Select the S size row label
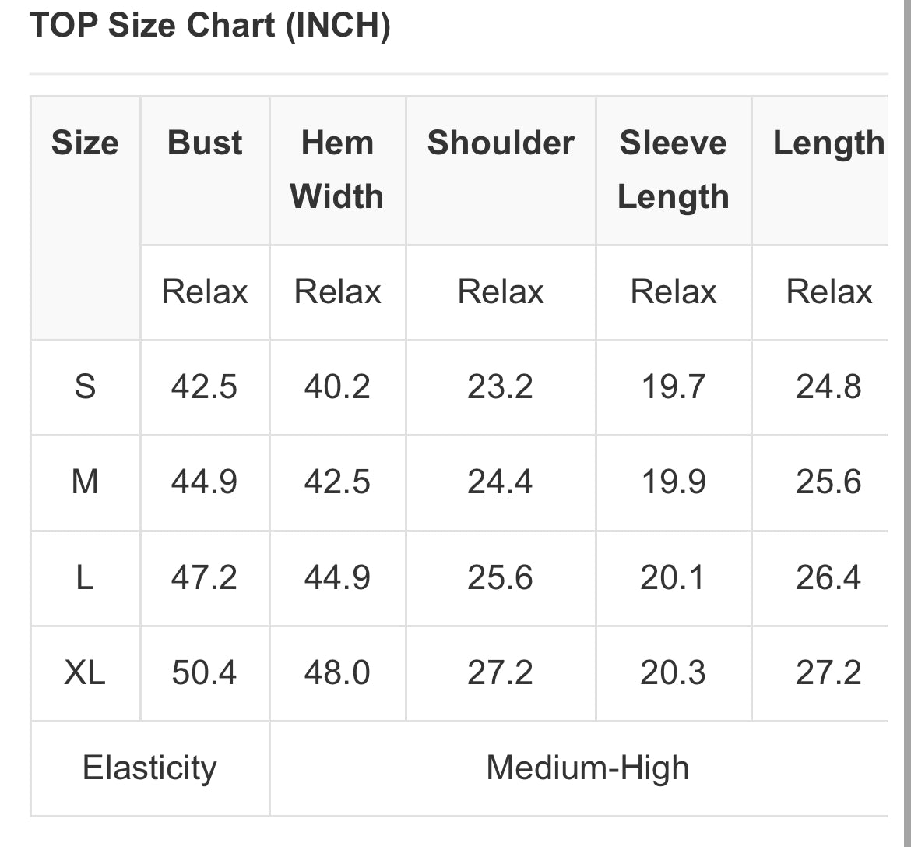The width and height of the screenshot is (918, 847). pos(85,386)
